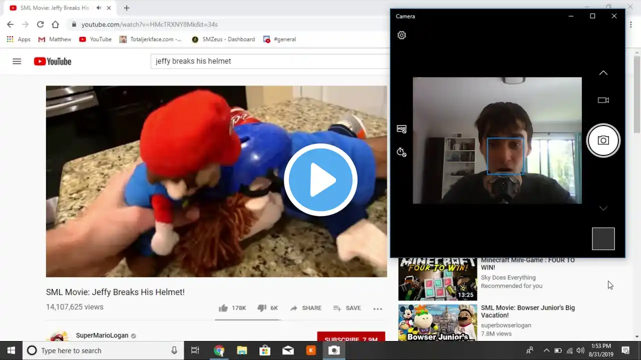Viewport: 641px width, 360px height.
Task: Switch Camera to video mode
Action: coord(603,100)
